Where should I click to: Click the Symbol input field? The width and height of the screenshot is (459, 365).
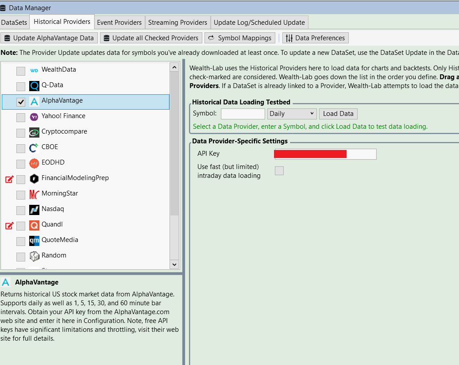tap(243, 114)
